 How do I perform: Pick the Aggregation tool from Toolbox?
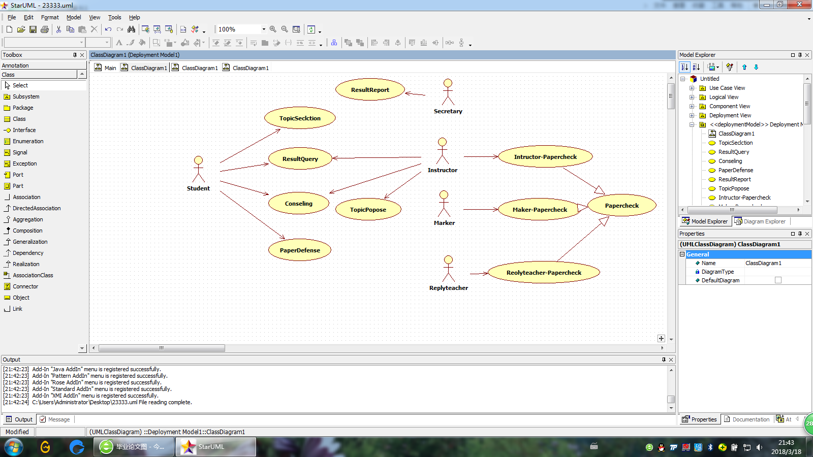[x=27, y=219]
